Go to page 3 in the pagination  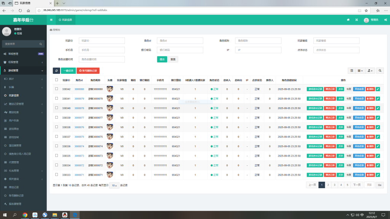(334, 185)
